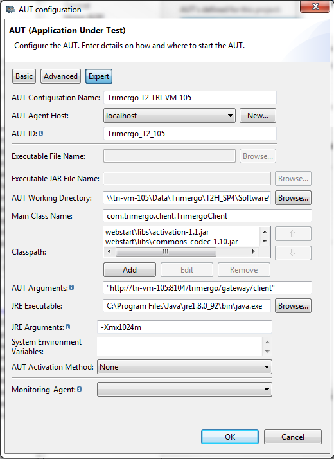Click the info icon next to AUT Arguments
334x459 pixels.
tap(72, 287)
